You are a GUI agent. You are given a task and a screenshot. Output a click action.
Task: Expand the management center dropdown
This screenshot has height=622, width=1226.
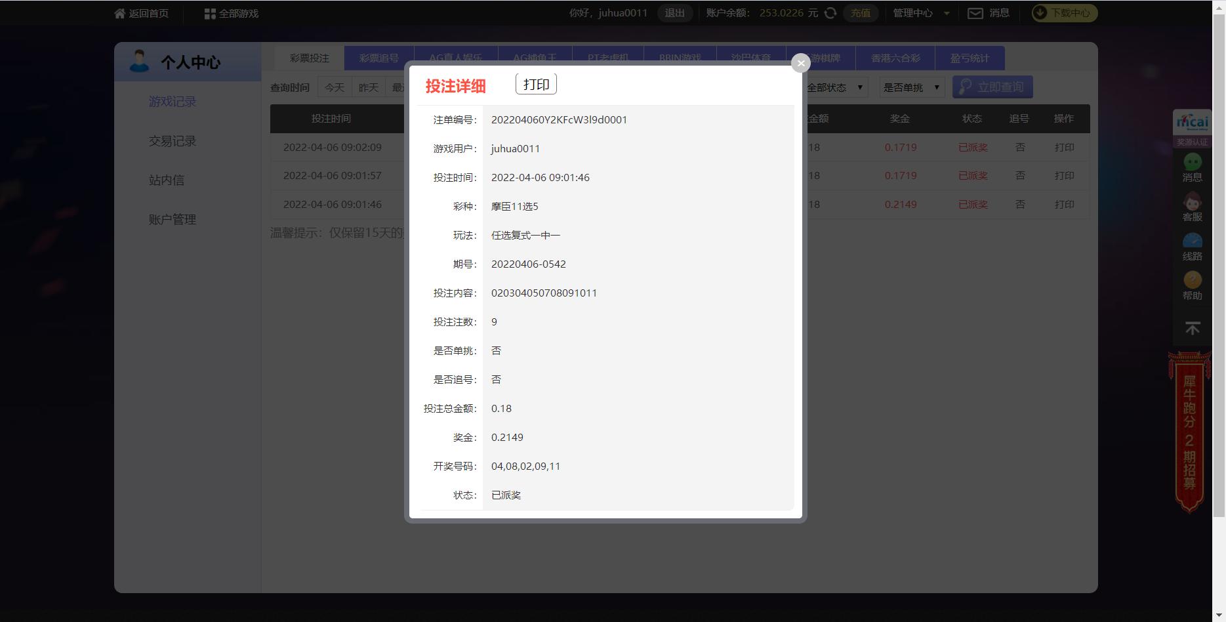click(947, 13)
